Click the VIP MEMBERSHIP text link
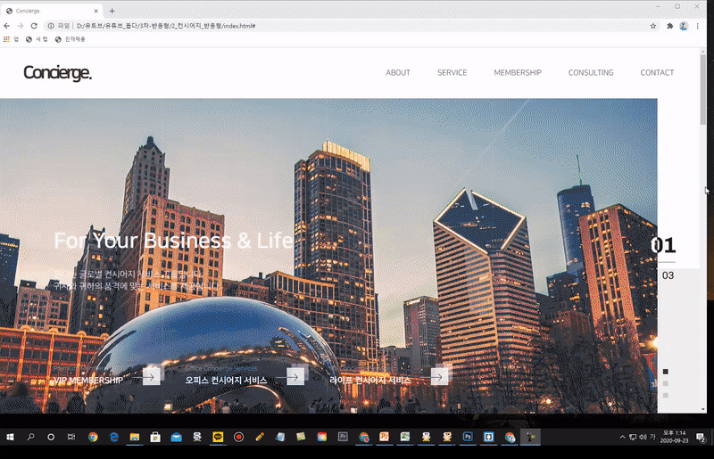 pos(88,381)
